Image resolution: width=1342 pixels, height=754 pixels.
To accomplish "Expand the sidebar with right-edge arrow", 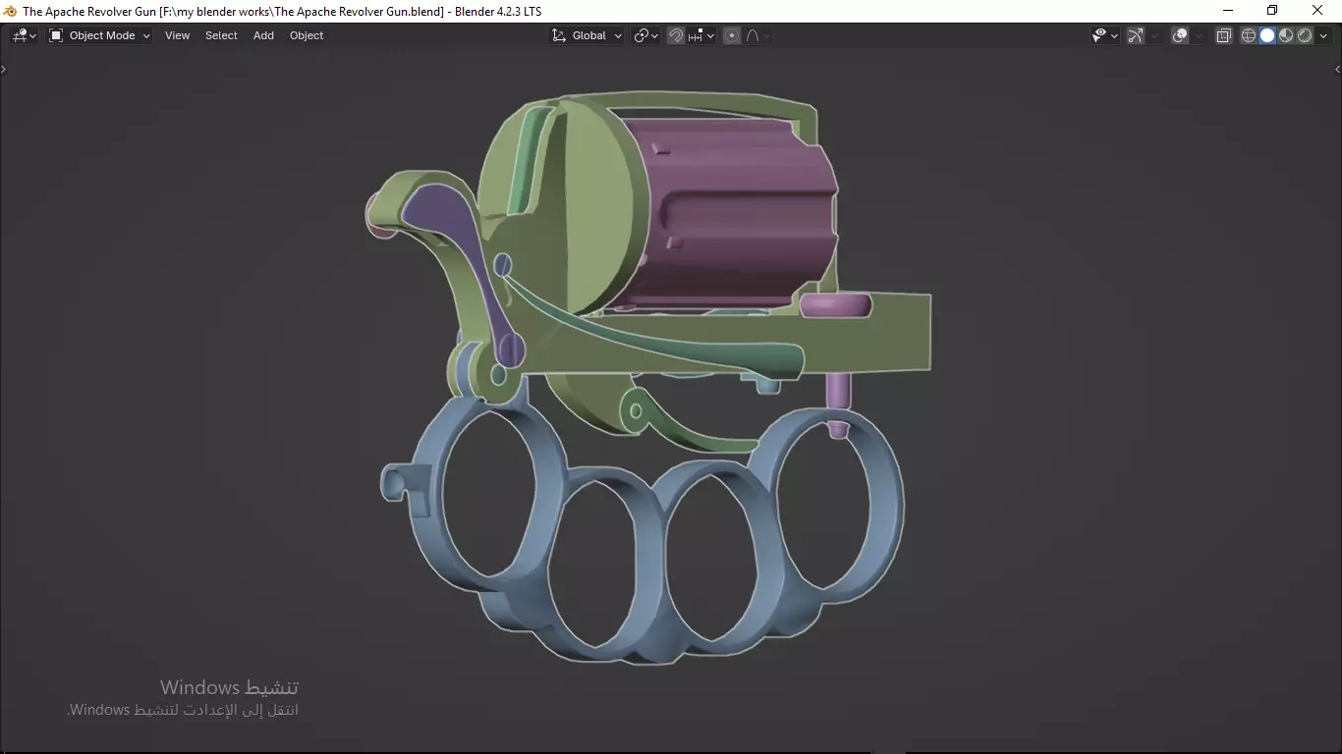I will point(1337,69).
